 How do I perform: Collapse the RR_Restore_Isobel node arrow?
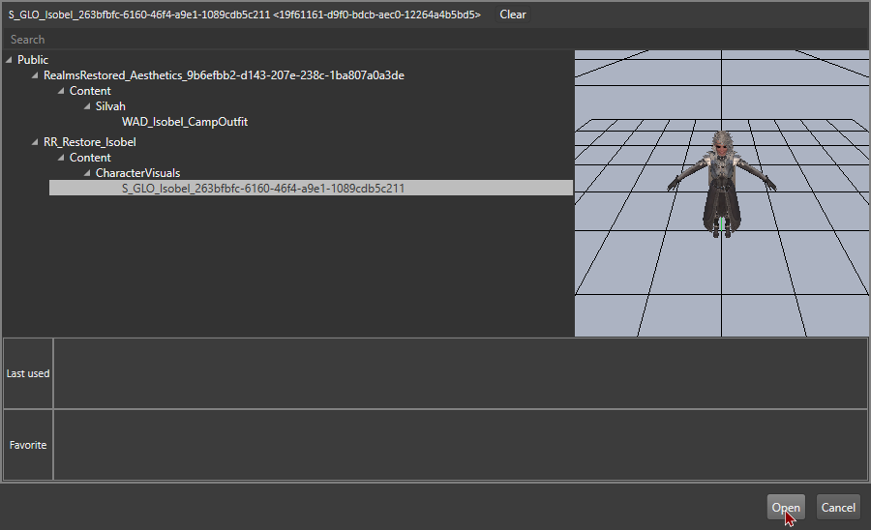[x=35, y=142]
